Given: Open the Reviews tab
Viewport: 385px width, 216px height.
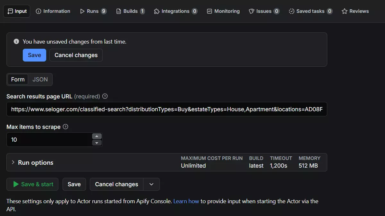Looking at the screenshot, I should click(x=355, y=11).
